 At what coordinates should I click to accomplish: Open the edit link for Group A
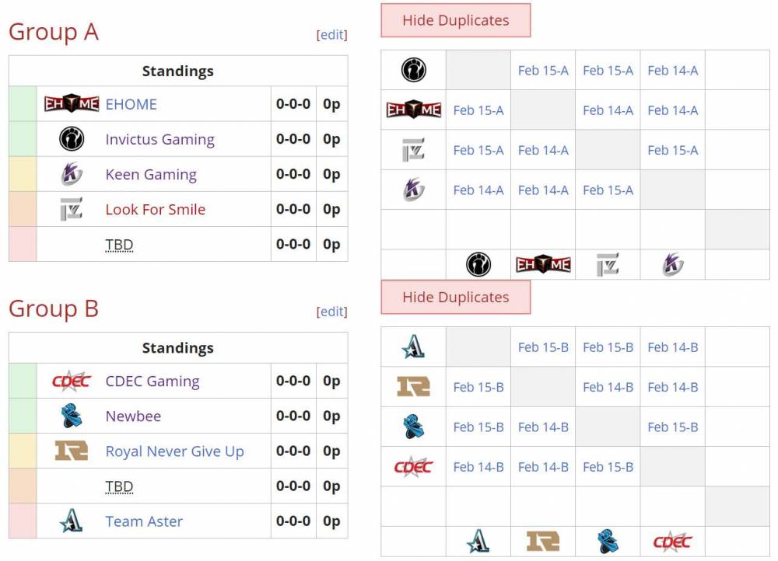tap(332, 35)
